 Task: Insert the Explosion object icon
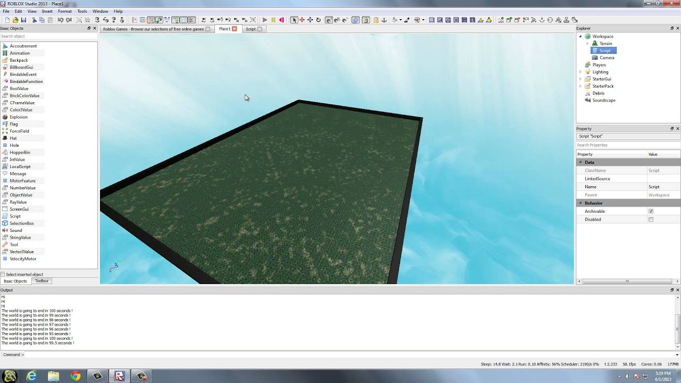click(x=5, y=117)
